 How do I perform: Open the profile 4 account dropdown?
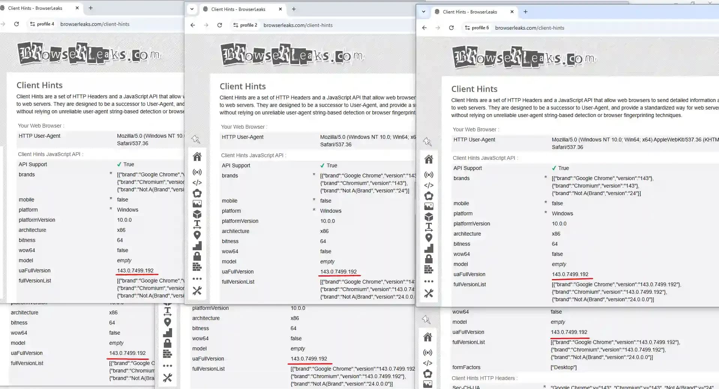[x=42, y=24]
